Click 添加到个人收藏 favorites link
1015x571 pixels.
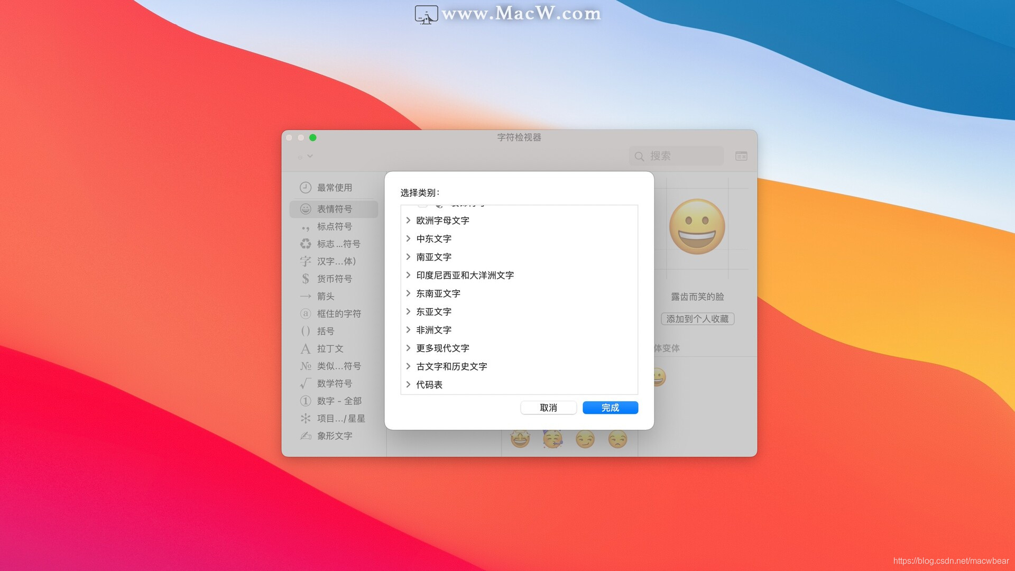coord(697,318)
